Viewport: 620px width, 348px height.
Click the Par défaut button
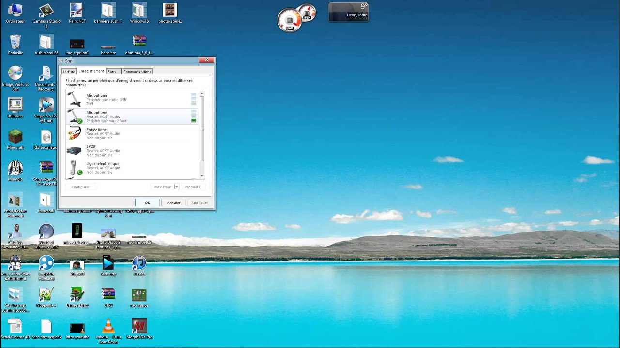click(x=162, y=187)
